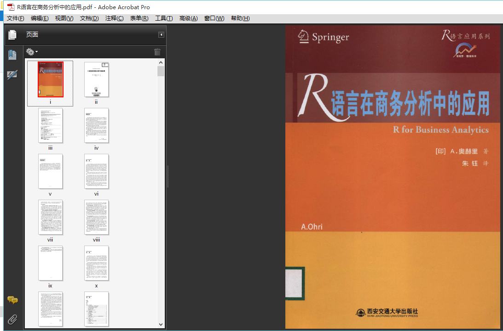
Task: Collapse the 页面 panel with arrow button
Action: [x=162, y=34]
